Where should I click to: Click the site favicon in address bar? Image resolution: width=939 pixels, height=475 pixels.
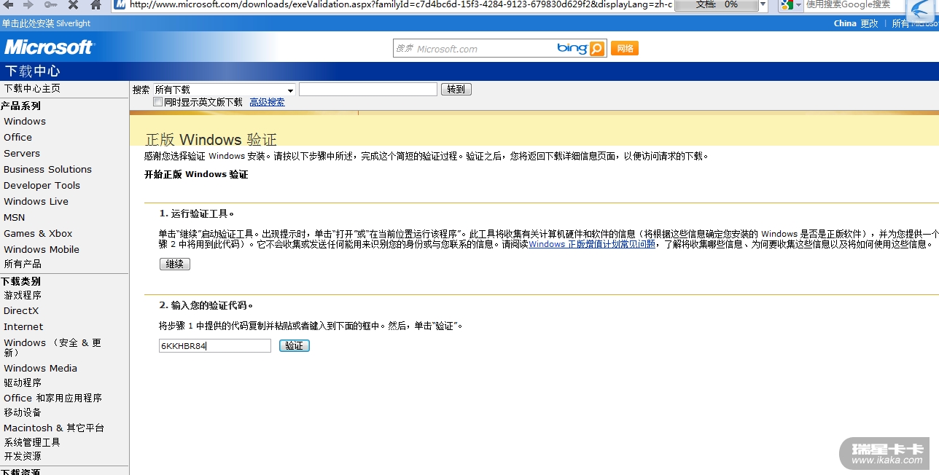(x=120, y=4)
